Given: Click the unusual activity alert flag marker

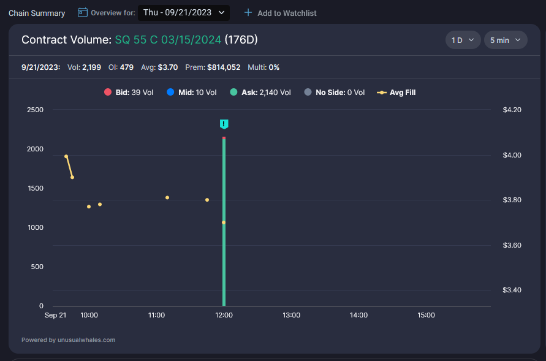Looking at the screenshot, I should point(224,124).
